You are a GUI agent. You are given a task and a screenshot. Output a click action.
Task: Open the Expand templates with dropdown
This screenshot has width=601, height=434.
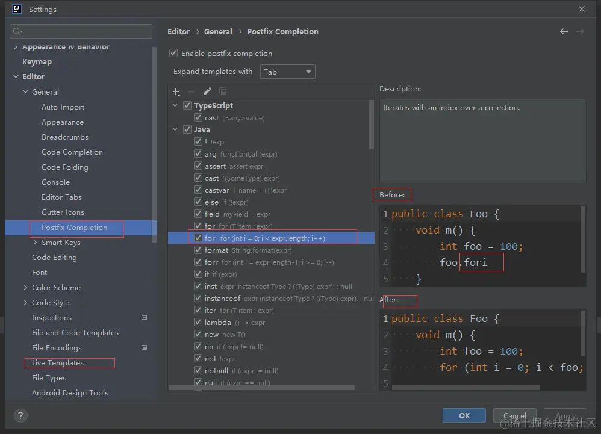point(287,72)
